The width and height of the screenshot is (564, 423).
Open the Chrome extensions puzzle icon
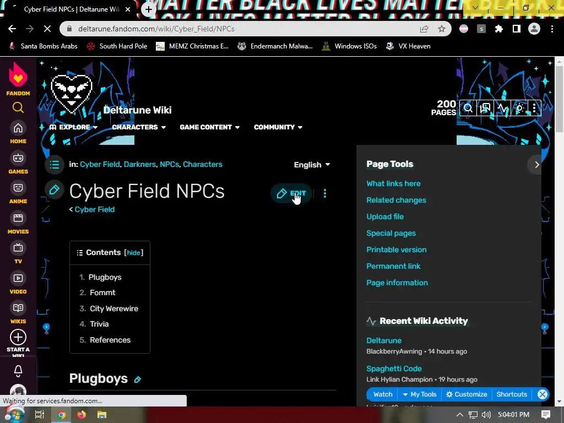pos(499,29)
